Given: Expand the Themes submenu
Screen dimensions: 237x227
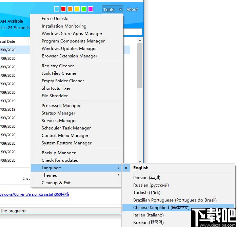Looking at the screenshot, I should (76, 175).
